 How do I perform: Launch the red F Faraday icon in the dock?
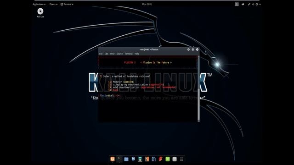coord(161,159)
